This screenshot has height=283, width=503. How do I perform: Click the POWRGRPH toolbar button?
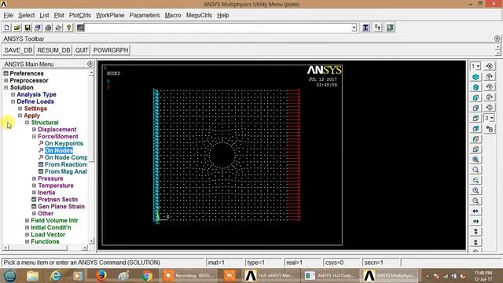click(111, 50)
